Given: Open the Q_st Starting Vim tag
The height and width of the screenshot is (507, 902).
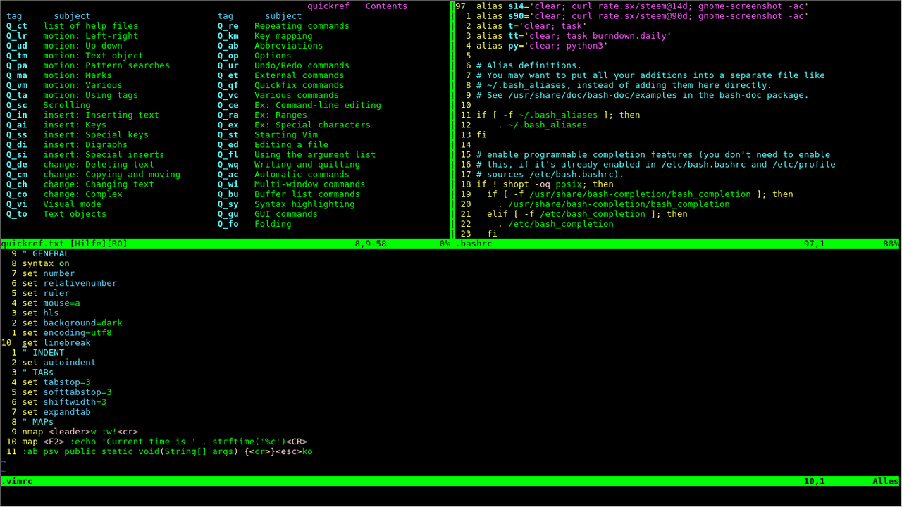Looking at the screenshot, I should tap(228, 134).
